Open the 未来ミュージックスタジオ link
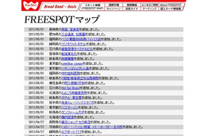Viewport: 208px width, 136px height. click(78, 103)
